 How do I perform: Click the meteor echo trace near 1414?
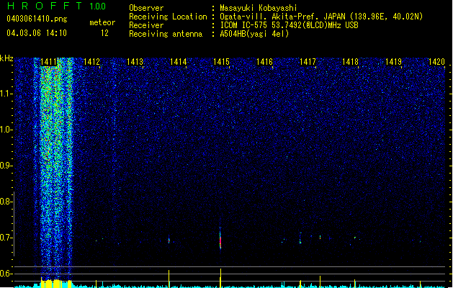click(169, 240)
